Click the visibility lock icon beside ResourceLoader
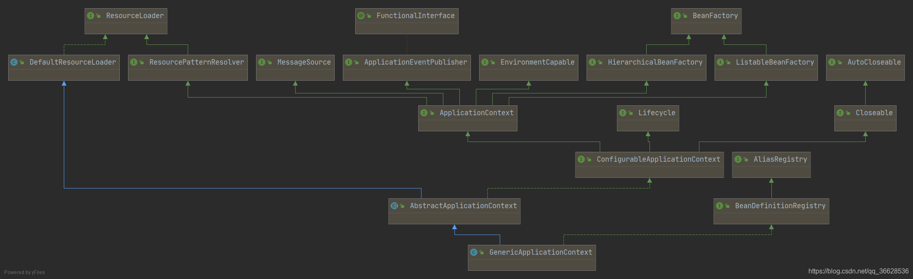This screenshot has height=279, width=913. (x=98, y=16)
